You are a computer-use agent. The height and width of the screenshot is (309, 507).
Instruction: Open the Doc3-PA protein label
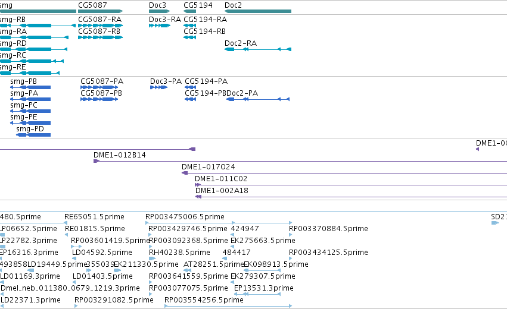[x=166, y=81]
